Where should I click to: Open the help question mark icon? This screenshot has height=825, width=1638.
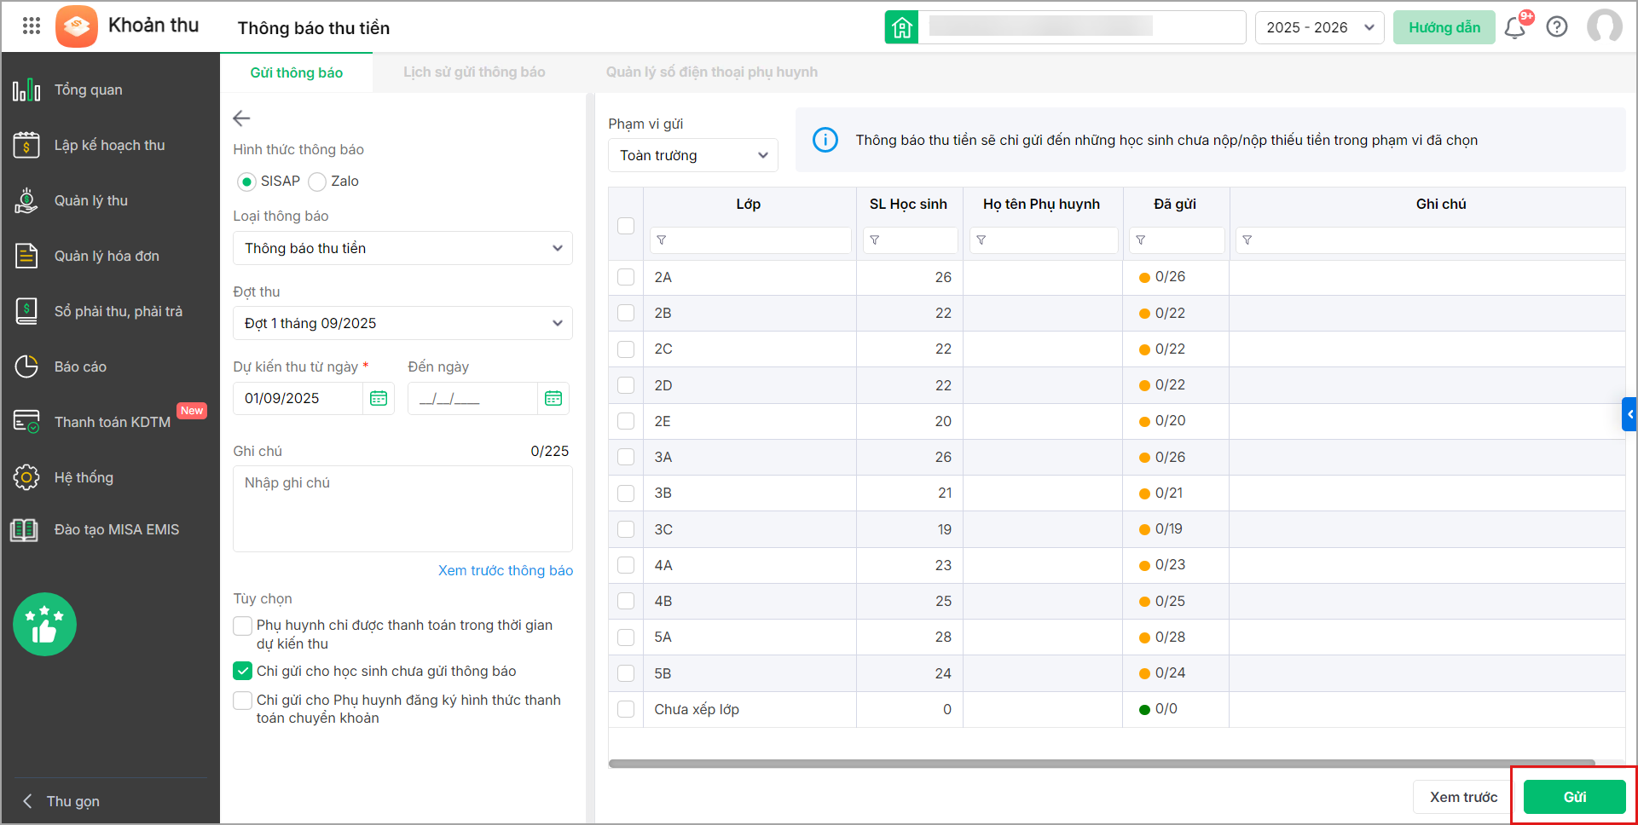[x=1557, y=27]
